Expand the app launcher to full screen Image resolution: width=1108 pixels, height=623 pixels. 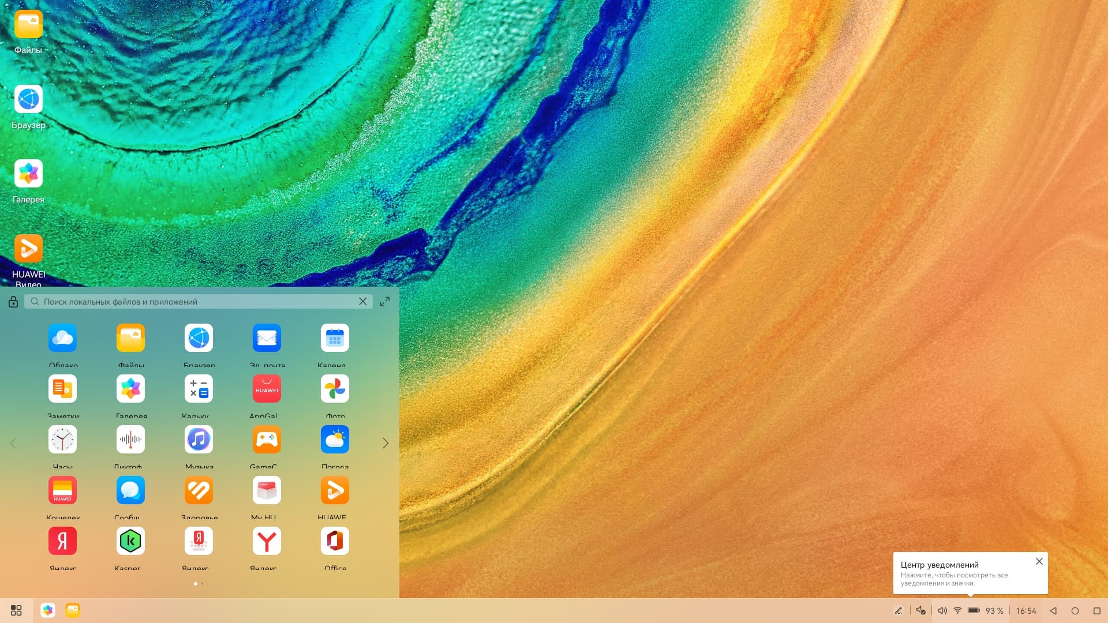[x=385, y=302]
